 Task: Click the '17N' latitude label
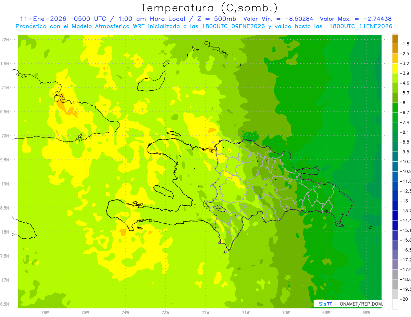pyautogui.click(x=5, y=280)
